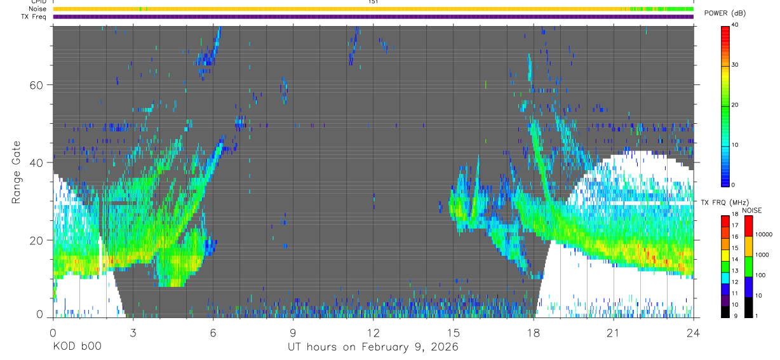Click the 'KOD b00' radar beam label
The width and height of the screenshot is (780, 360).
point(77,347)
